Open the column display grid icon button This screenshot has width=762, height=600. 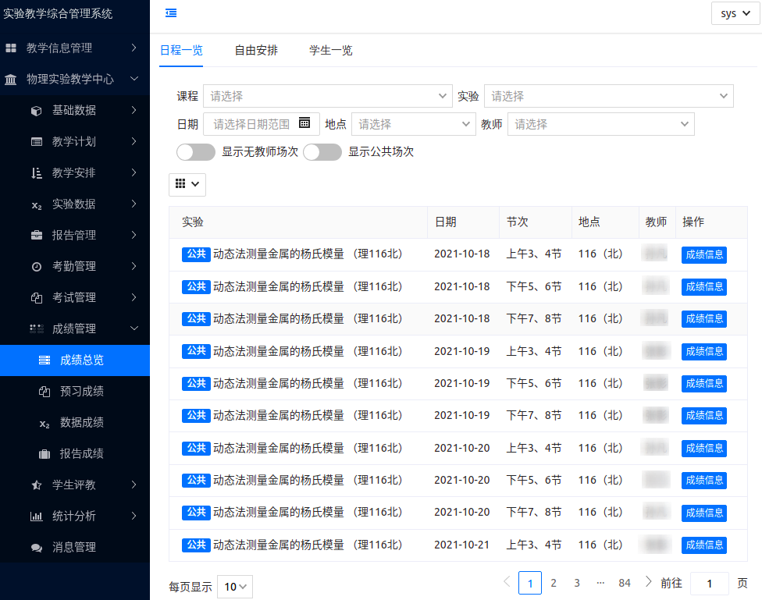click(x=187, y=184)
